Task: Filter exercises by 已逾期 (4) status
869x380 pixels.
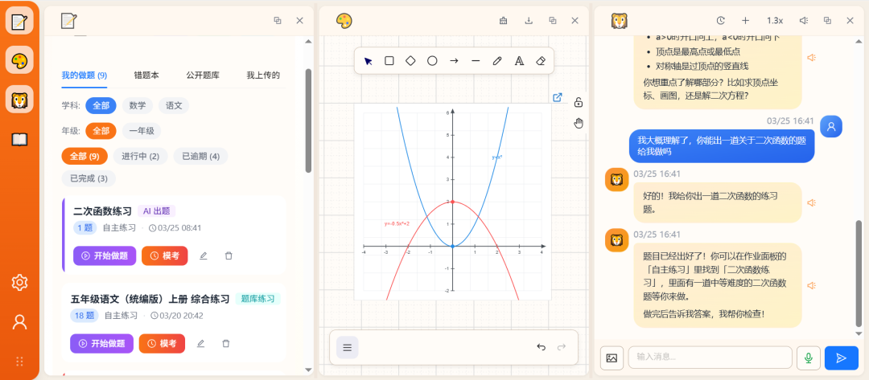Action: click(200, 157)
